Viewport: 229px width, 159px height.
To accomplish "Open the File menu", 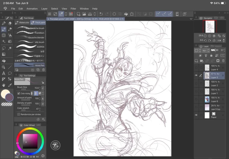I will (13, 9).
